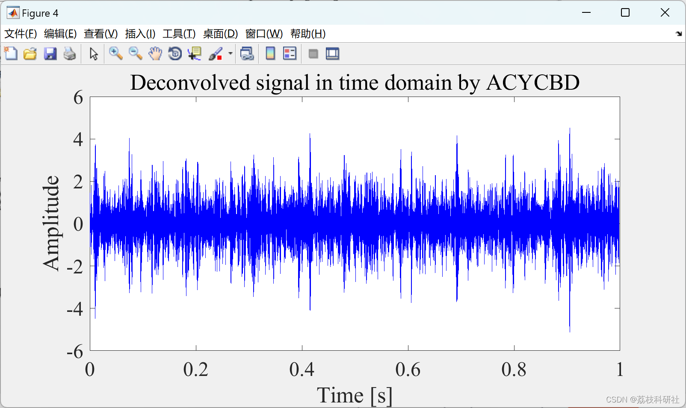Viewport: 686px width, 408px height.
Task: Click the New Figure icon
Action: coord(11,54)
